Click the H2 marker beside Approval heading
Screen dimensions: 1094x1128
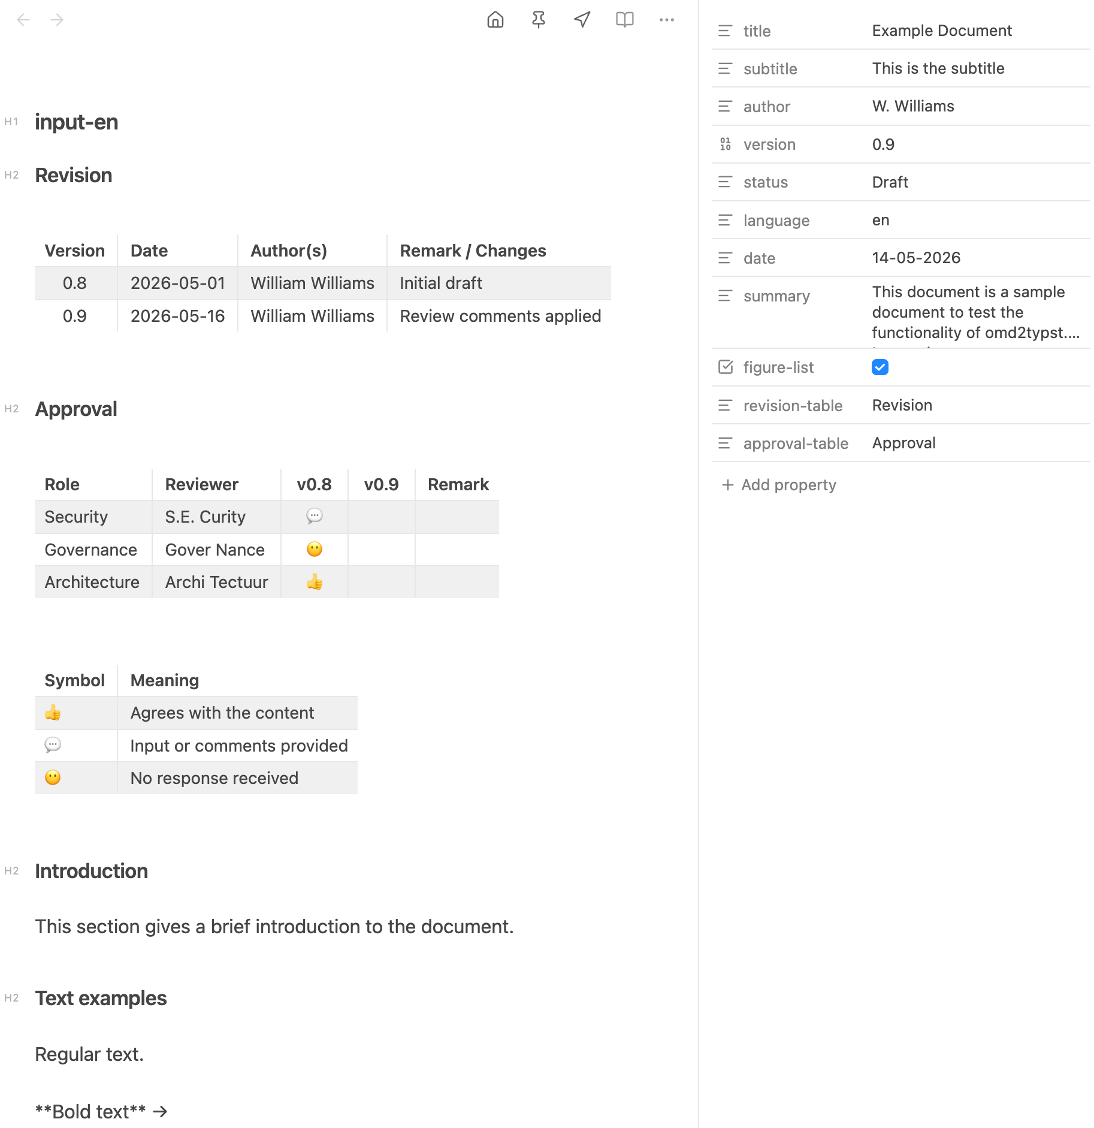pos(11,409)
